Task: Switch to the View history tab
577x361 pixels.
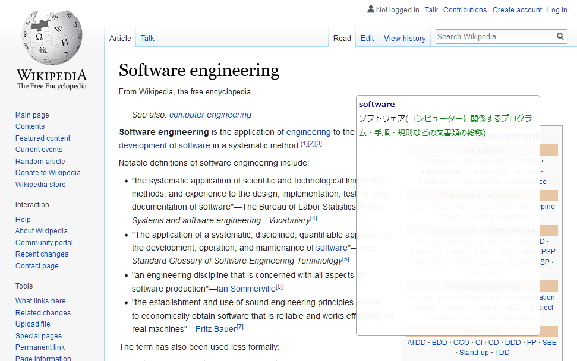Action: click(x=404, y=38)
